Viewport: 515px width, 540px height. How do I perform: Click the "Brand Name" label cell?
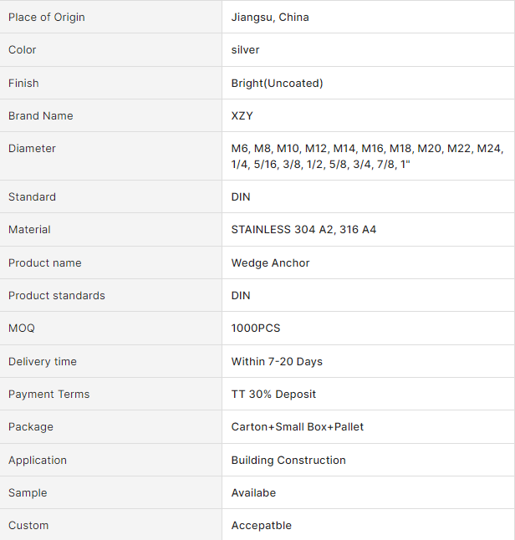point(41,115)
